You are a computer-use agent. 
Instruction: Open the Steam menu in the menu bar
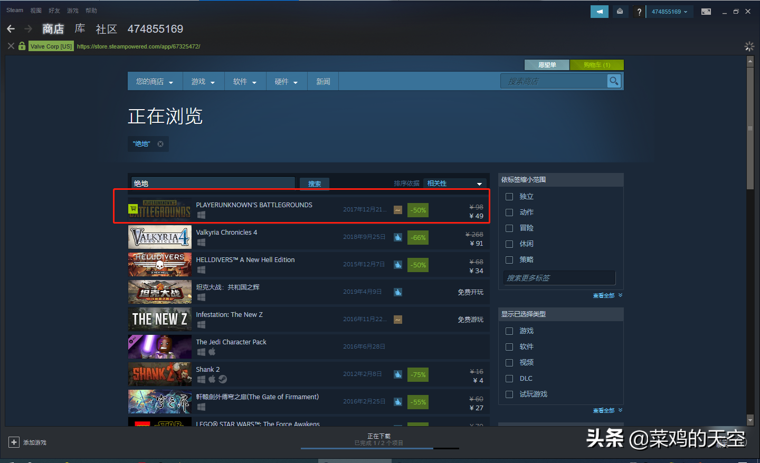pyautogui.click(x=15, y=11)
